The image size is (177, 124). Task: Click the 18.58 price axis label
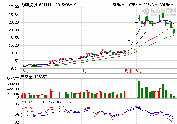click(x=14, y=38)
